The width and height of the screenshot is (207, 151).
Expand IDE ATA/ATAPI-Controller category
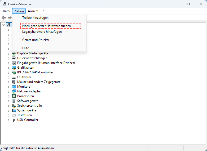pos(8,73)
